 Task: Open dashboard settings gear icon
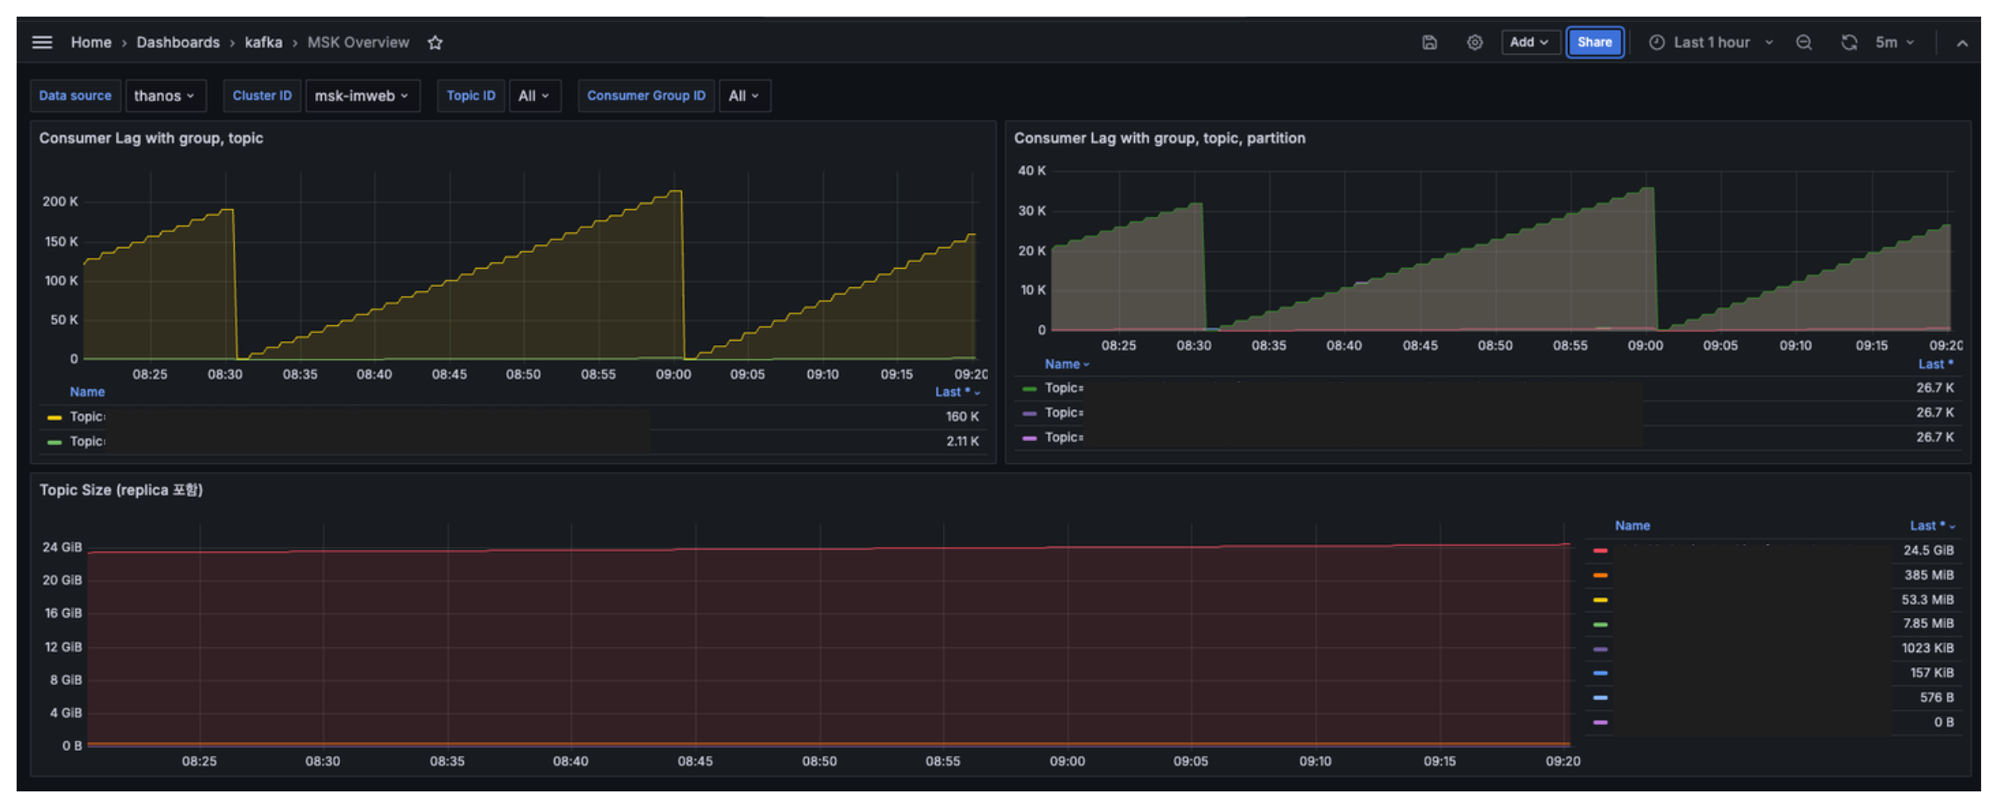click(x=1474, y=42)
